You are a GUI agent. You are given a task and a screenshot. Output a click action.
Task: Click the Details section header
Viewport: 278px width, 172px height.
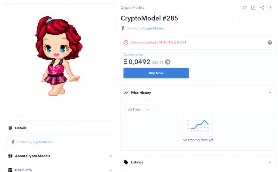click(61, 128)
